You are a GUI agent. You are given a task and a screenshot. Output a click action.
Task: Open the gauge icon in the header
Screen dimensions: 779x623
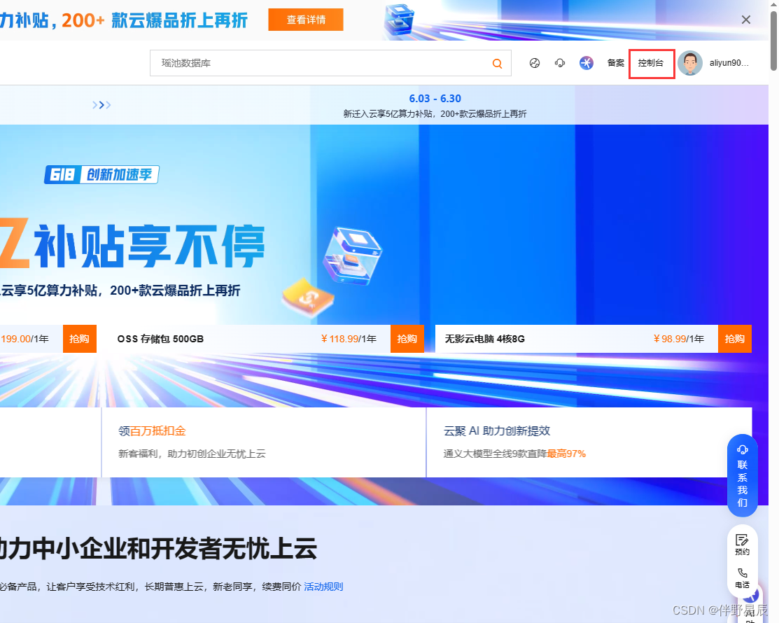(535, 63)
